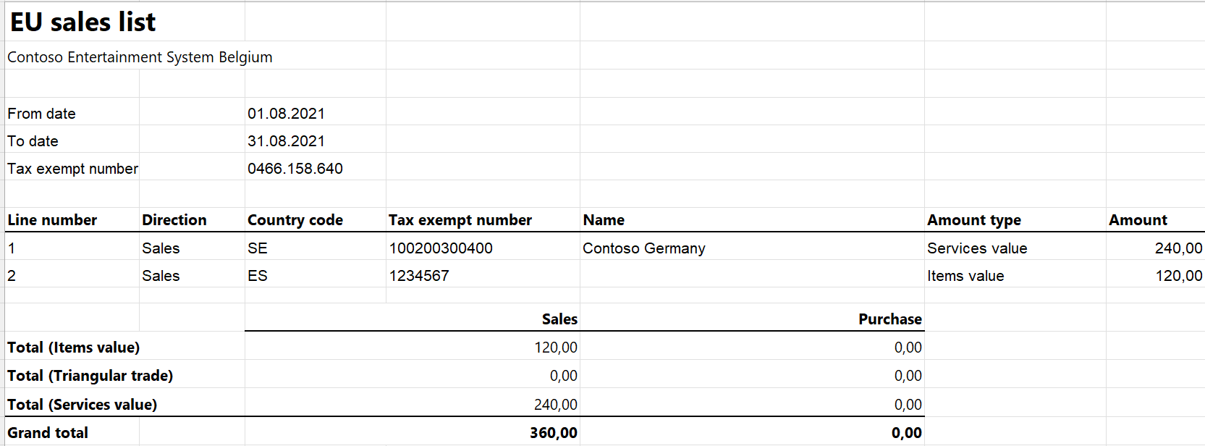Select the 'EU sales list' title cell
The width and height of the screenshot is (1205, 446).
[x=83, y=22]
